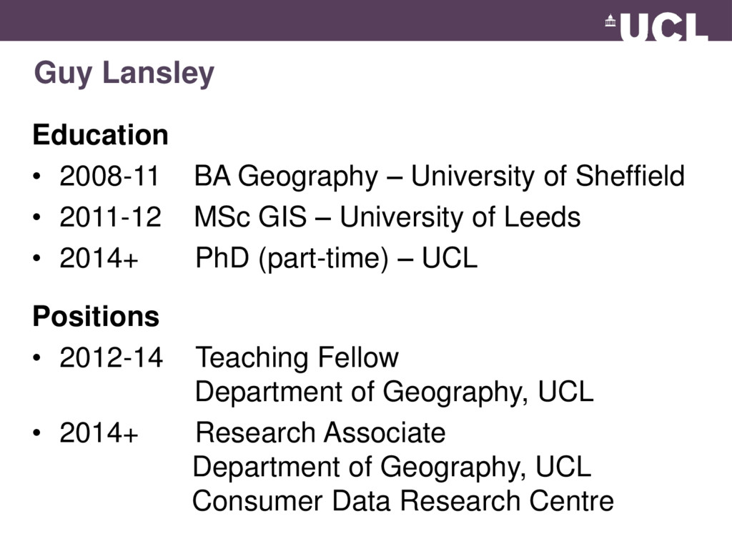The width and height of the screenshot is (732, 549).
Task: Select the 'Guy Lansley' slide title
Action: (x=124, y=74)
